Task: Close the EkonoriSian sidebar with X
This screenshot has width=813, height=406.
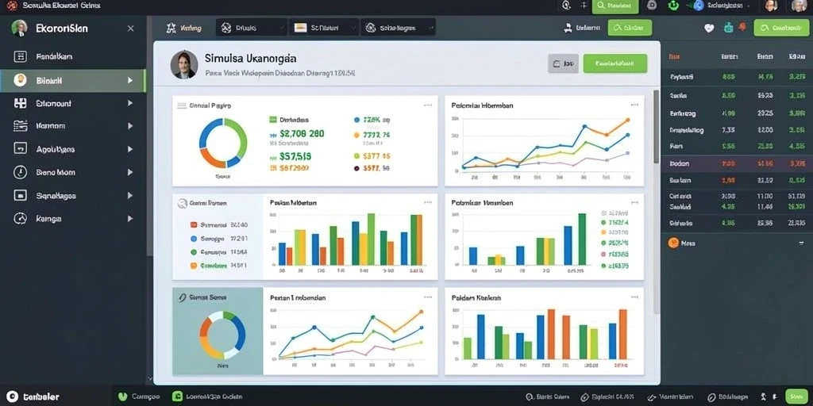Action: point(131,29)
